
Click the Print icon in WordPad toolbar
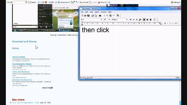click(x=93, y=15)
